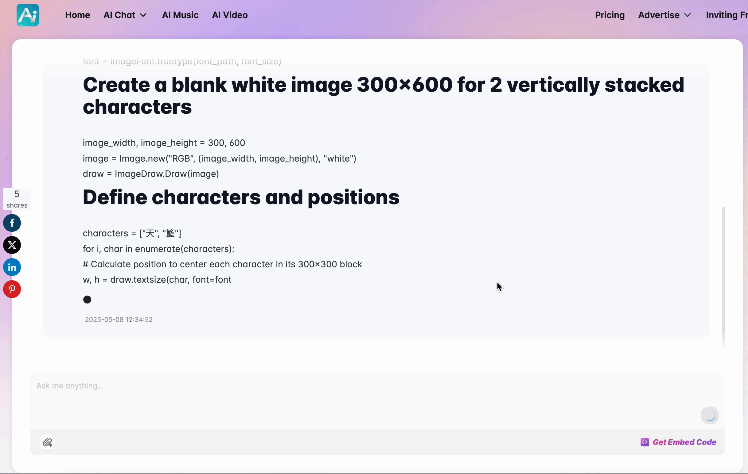Click the attachment paperclip icon

tap(48, 442)
